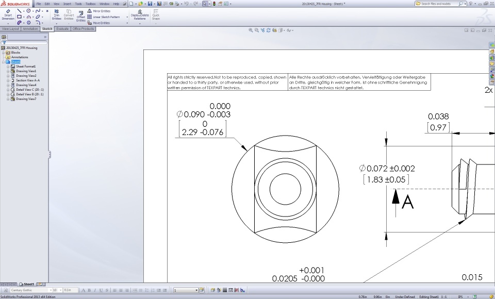This screenshot has height=299, width=495.
Task: Click the Line Thickness icon in bottom toolbar
Action: (225, 290)
